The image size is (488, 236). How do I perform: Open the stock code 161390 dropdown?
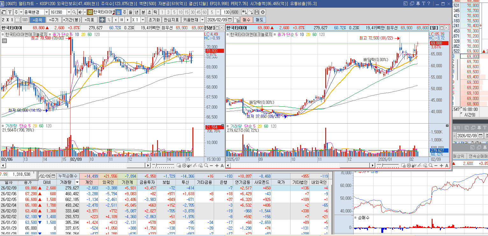click(x=69, y=12)
